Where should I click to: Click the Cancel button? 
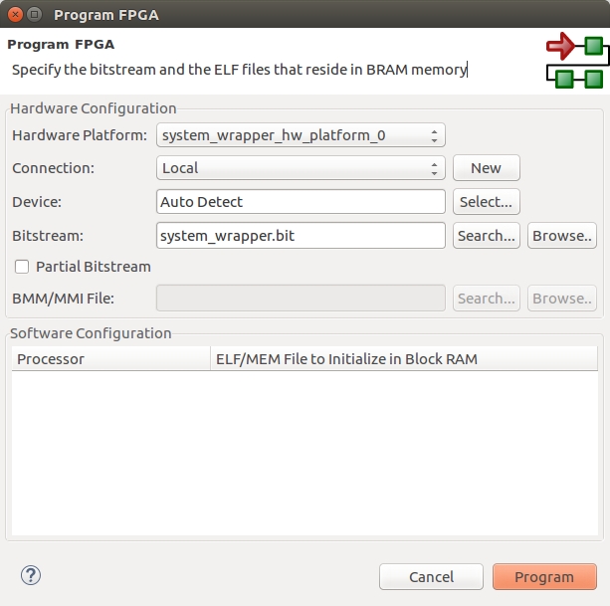click(x=431, y=577)
